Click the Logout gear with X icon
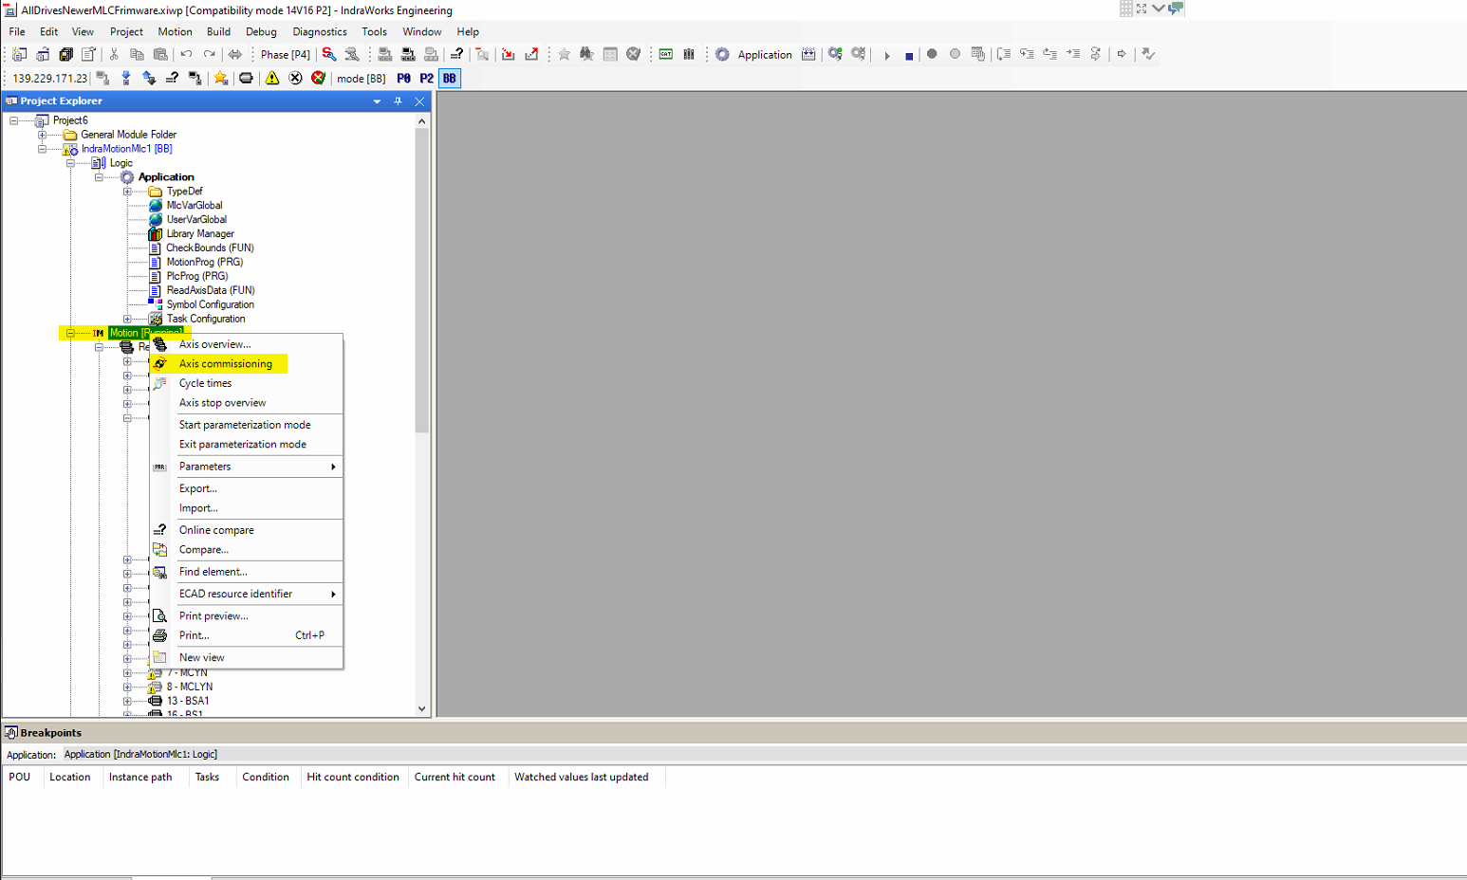 point(859,54)
